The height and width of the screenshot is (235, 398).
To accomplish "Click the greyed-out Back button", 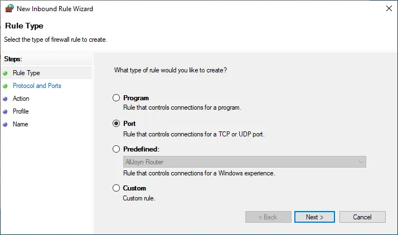I will pyautogui.click(x=268, y=217).
